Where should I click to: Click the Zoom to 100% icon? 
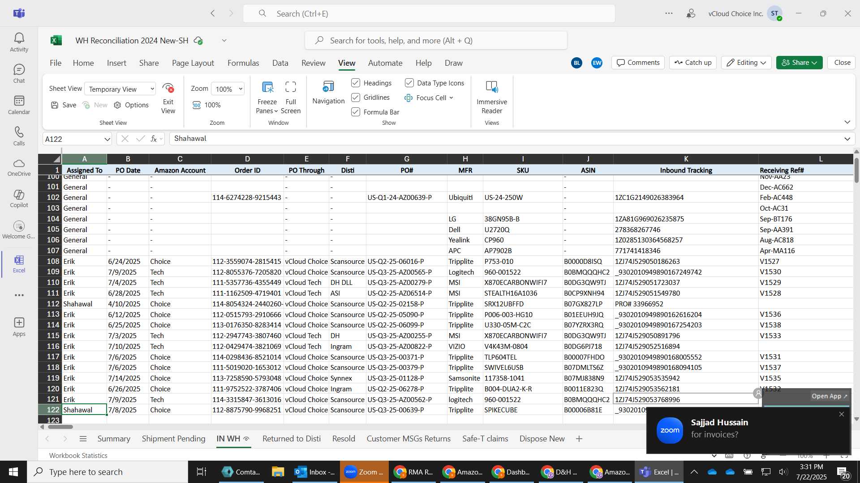[196, 105]
